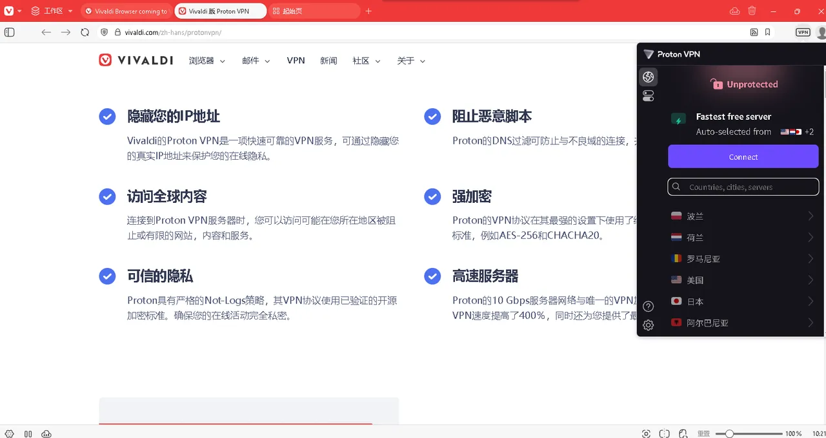Open Proton VPN settings gear
The image size is (826, 438).
649,325
